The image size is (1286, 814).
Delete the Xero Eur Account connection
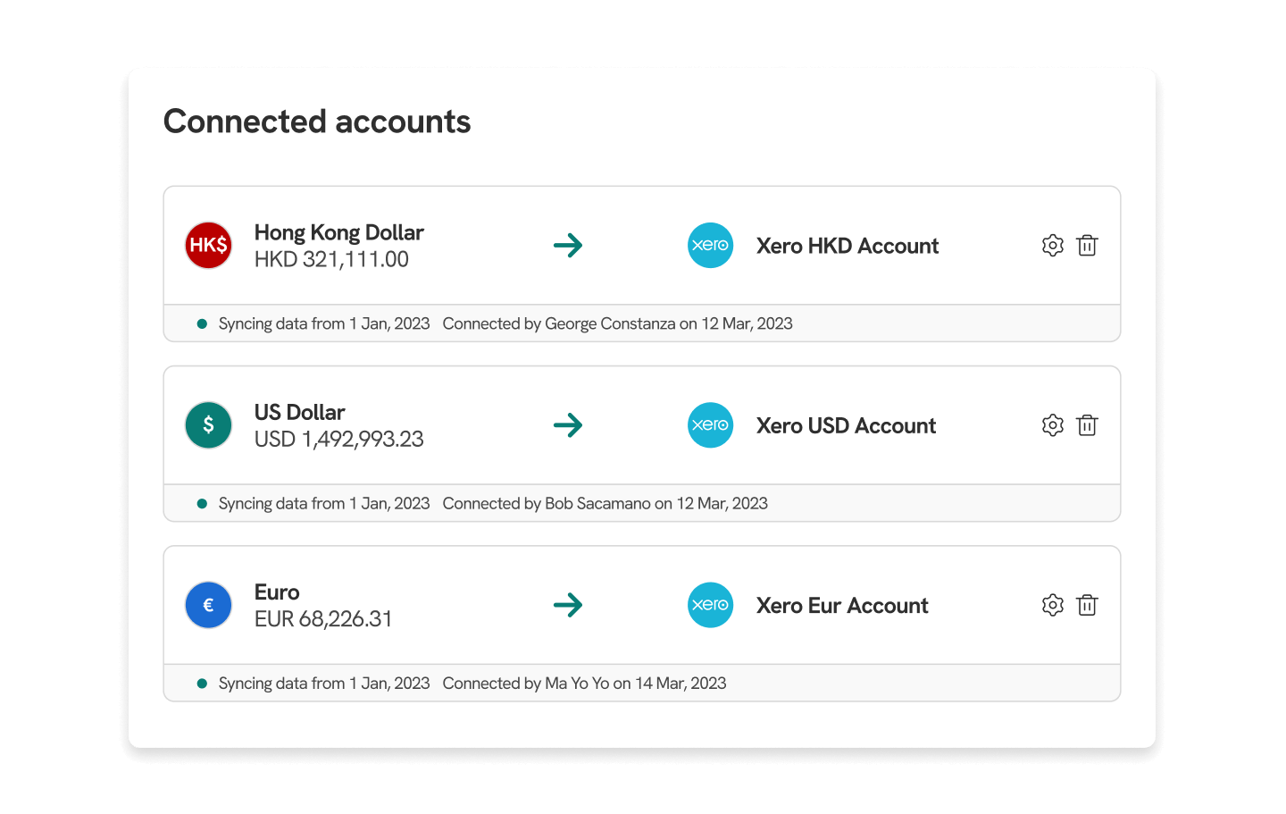point(1087,605)
